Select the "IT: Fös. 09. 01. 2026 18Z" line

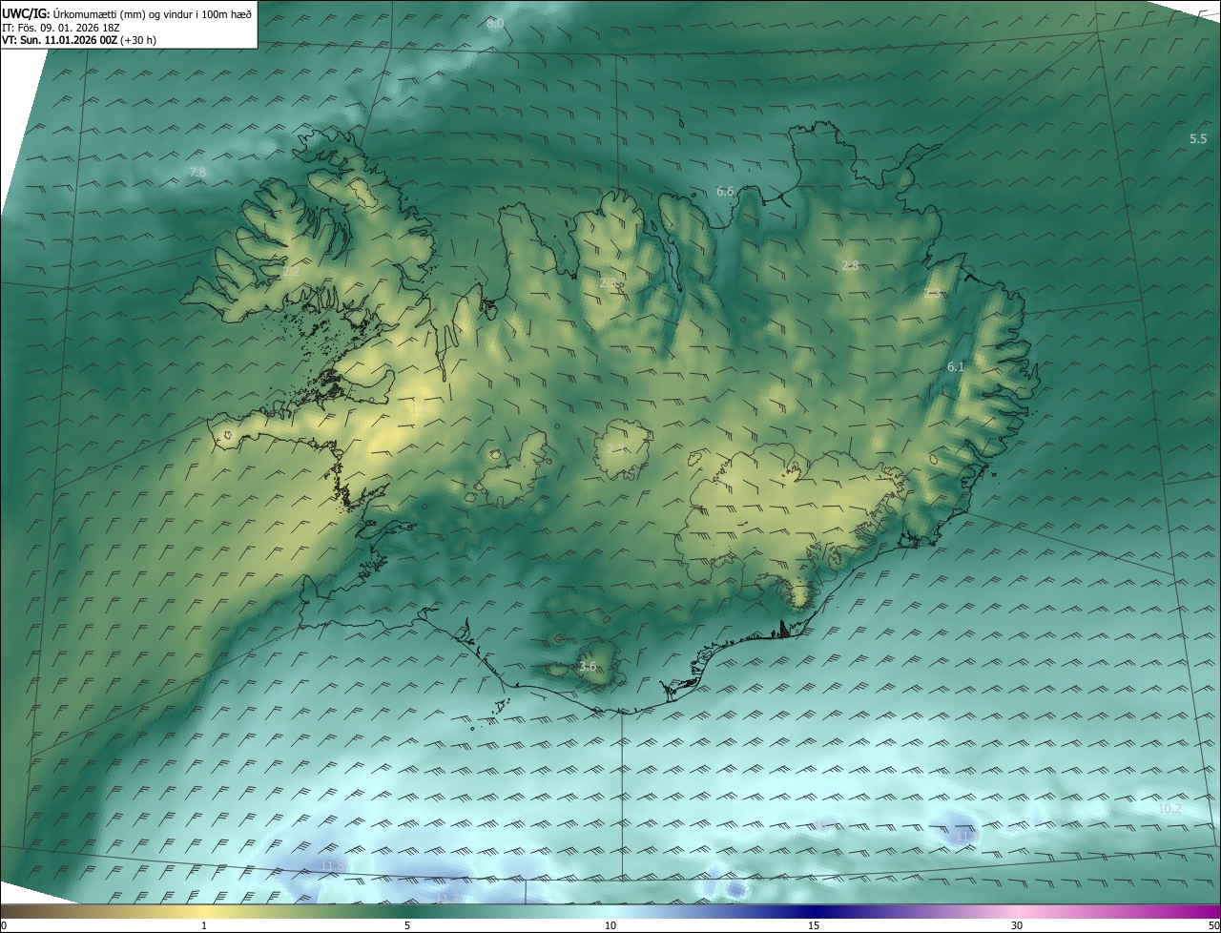click(63, 28)
